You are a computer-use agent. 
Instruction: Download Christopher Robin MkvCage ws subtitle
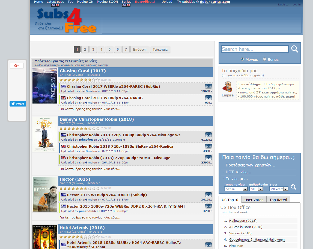coord(208,135)
